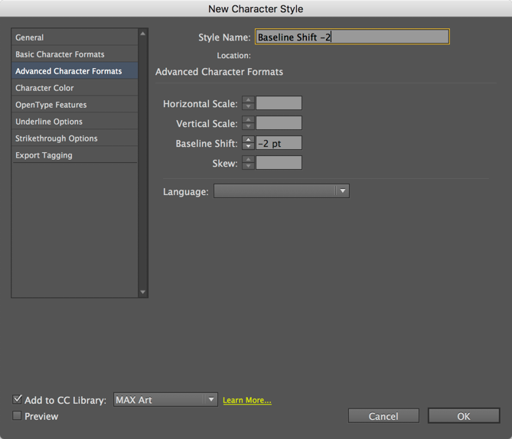Click the Cancel button
This screenshot has width=512, height=439.
point(383,416)
